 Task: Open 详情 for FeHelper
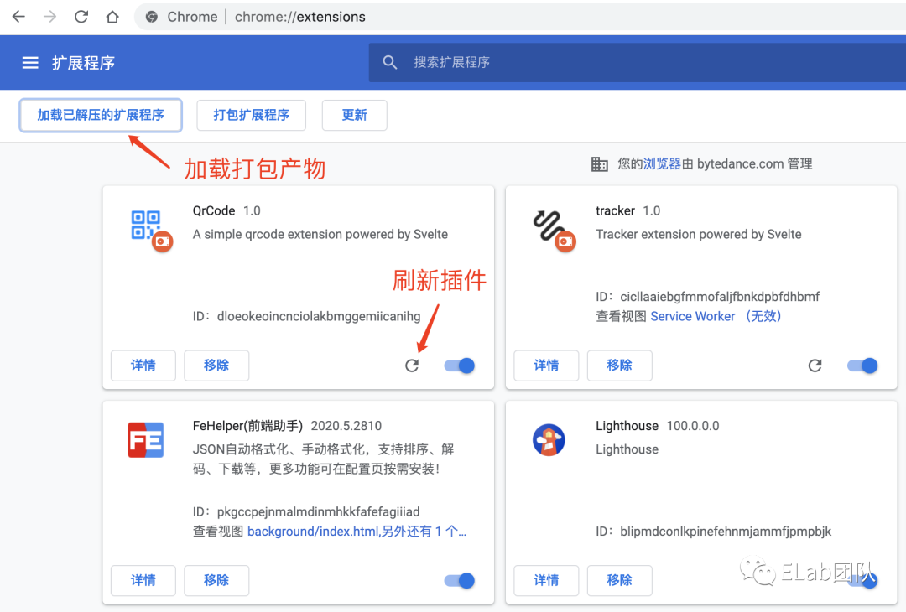143,579
